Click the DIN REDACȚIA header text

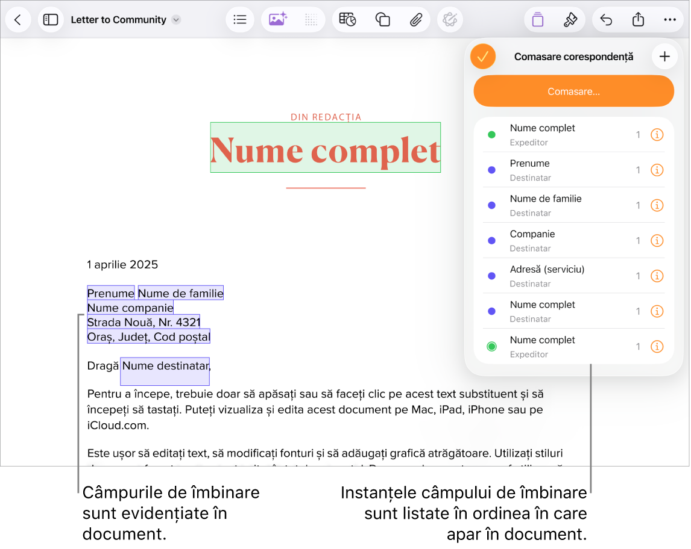326,117
